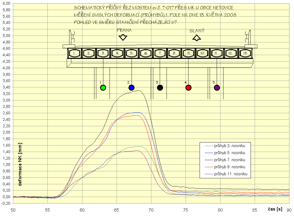Select legend entry průhyb 7. nosníku

229,160
